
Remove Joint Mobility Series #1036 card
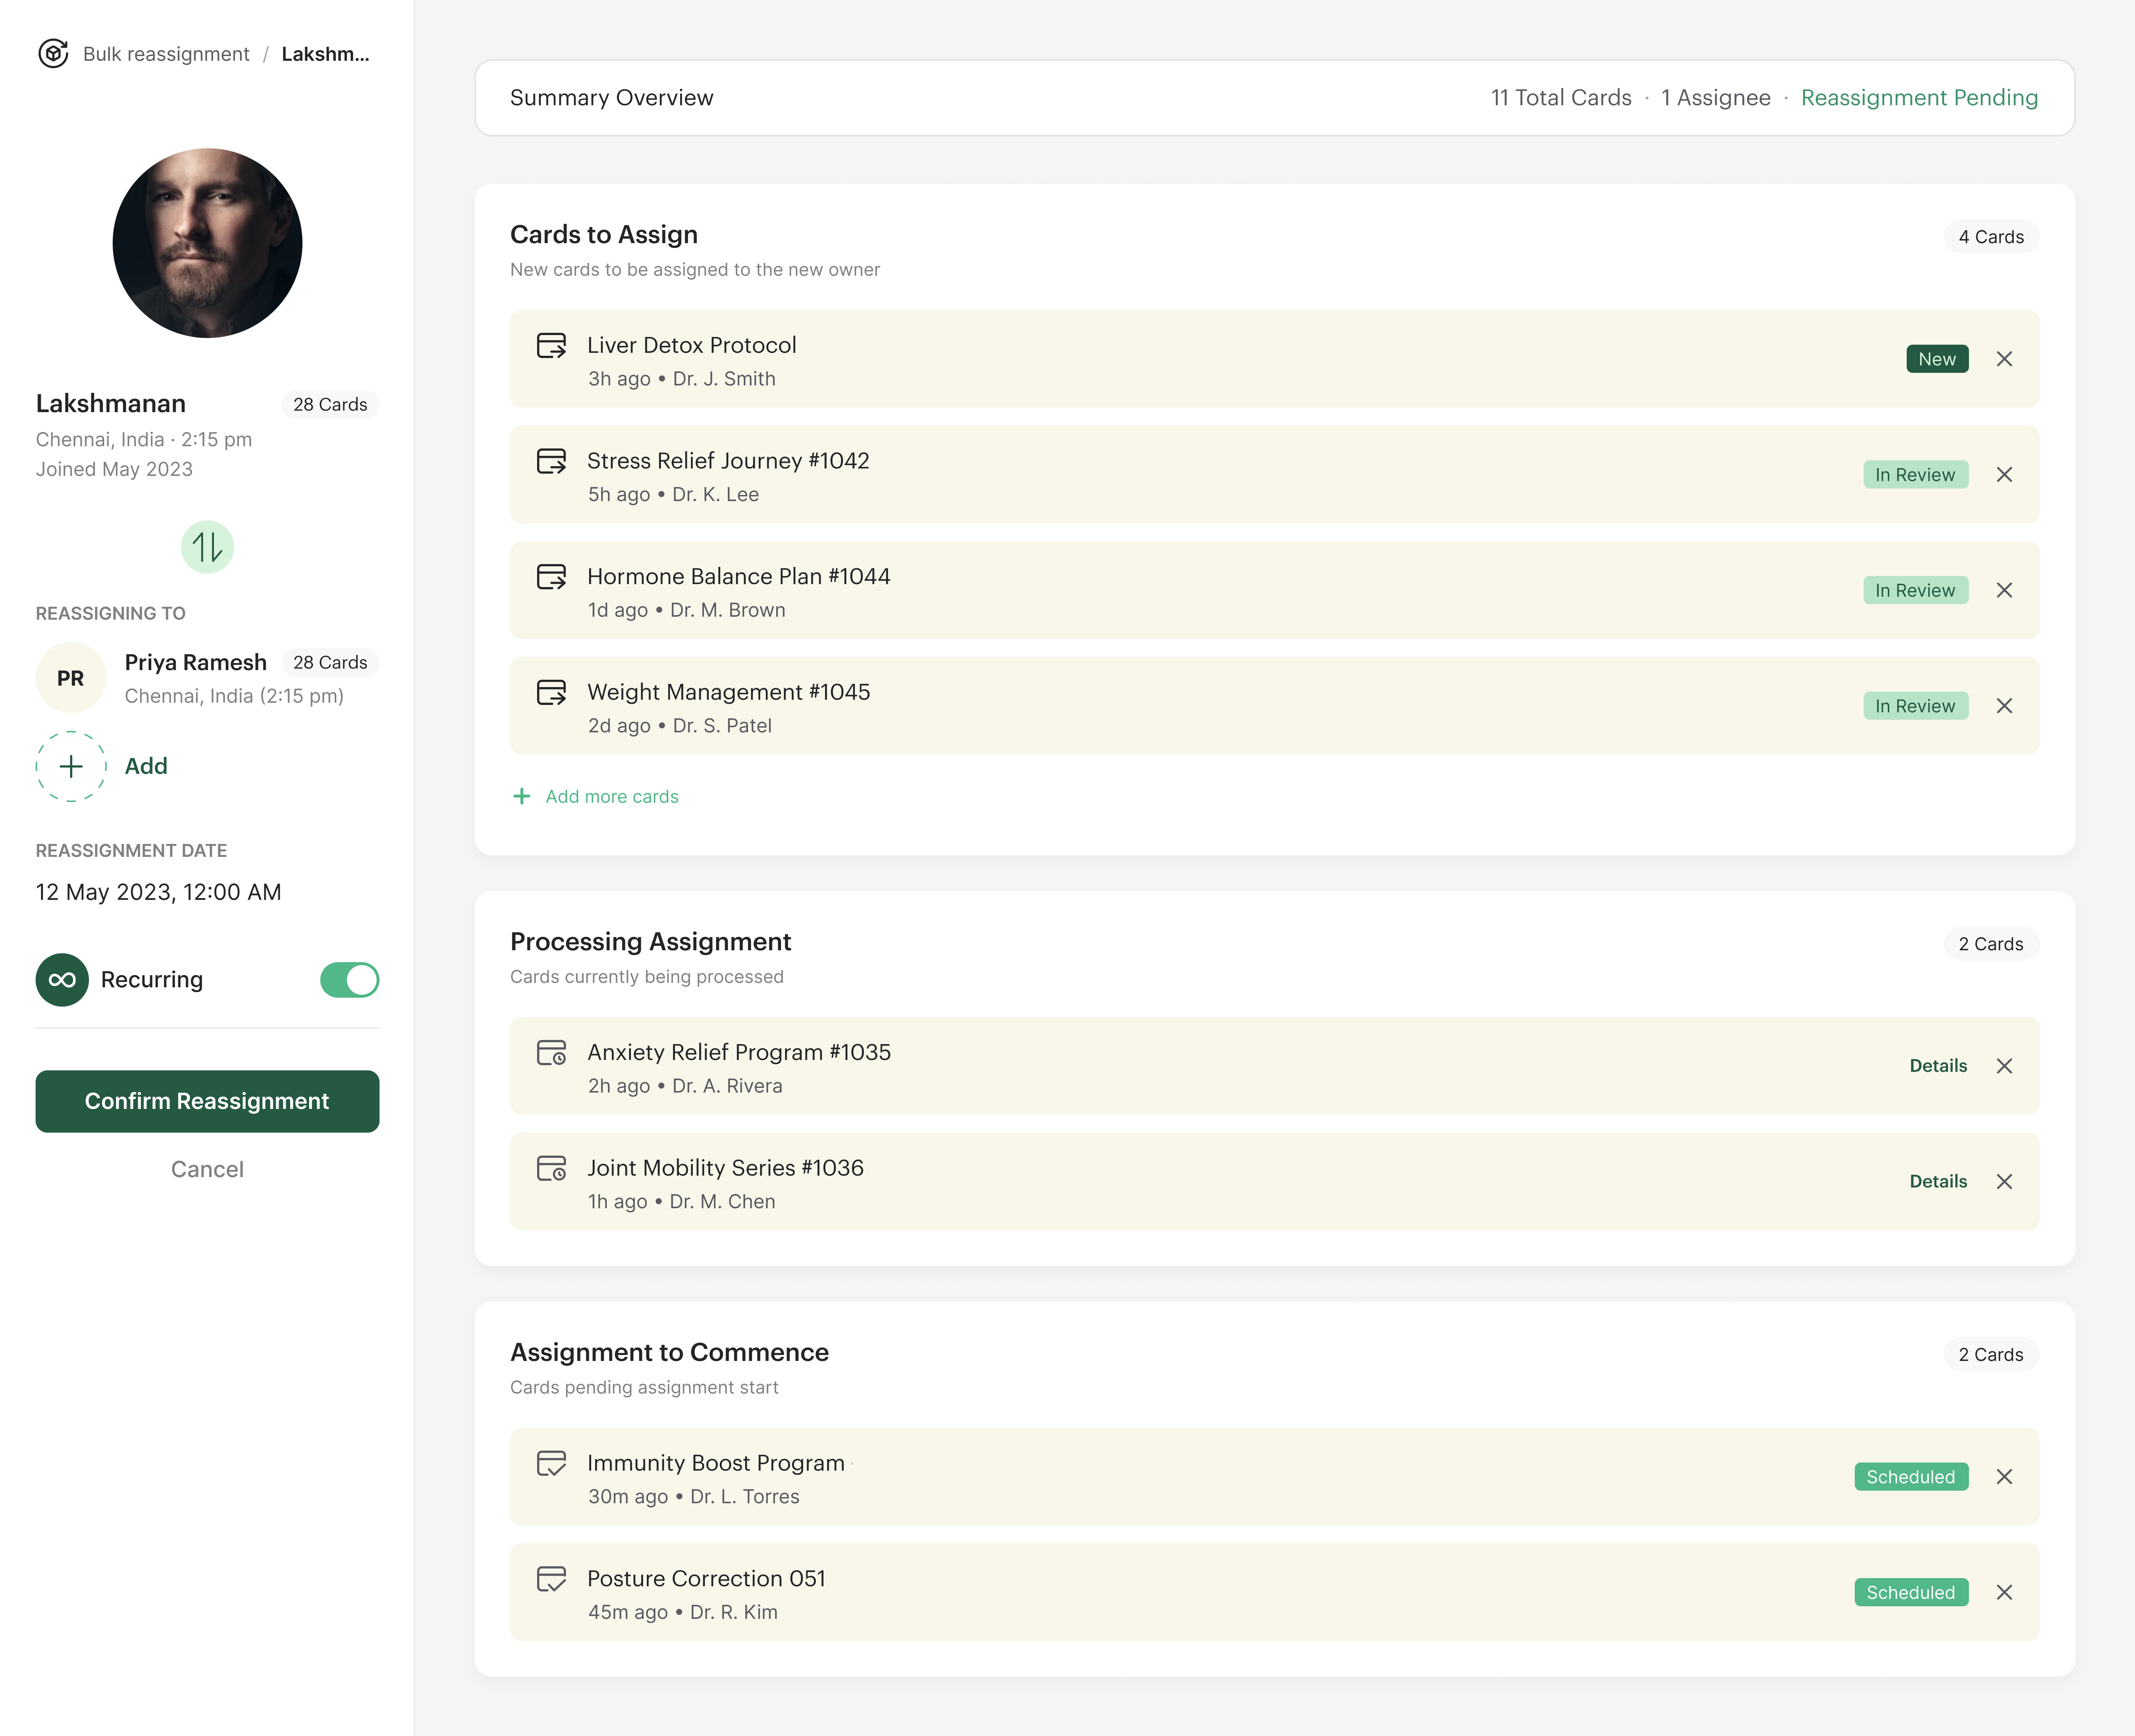click(2004, 1182)
